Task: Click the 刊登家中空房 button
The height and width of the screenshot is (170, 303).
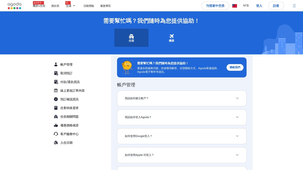Action: click(x=215, y=6)
